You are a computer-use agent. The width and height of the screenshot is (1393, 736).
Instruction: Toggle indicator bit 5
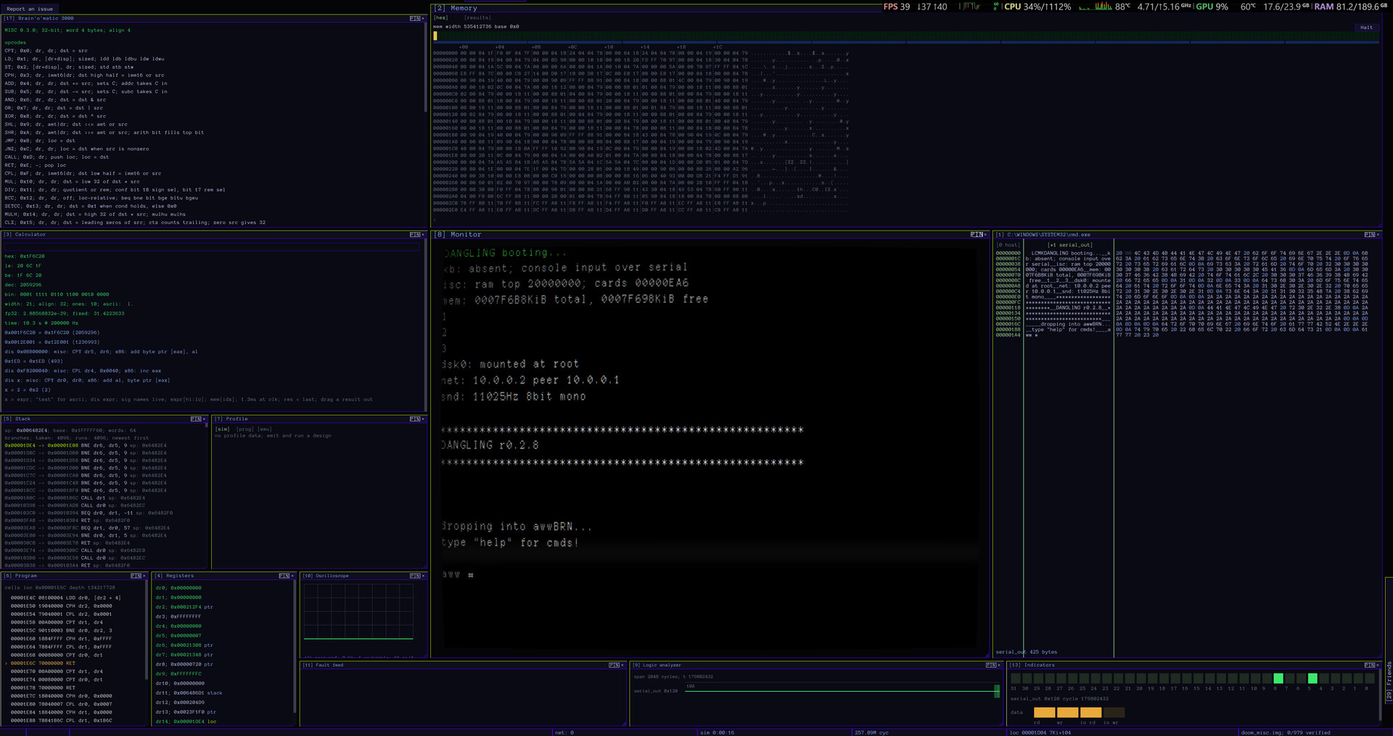[1312, 679]
